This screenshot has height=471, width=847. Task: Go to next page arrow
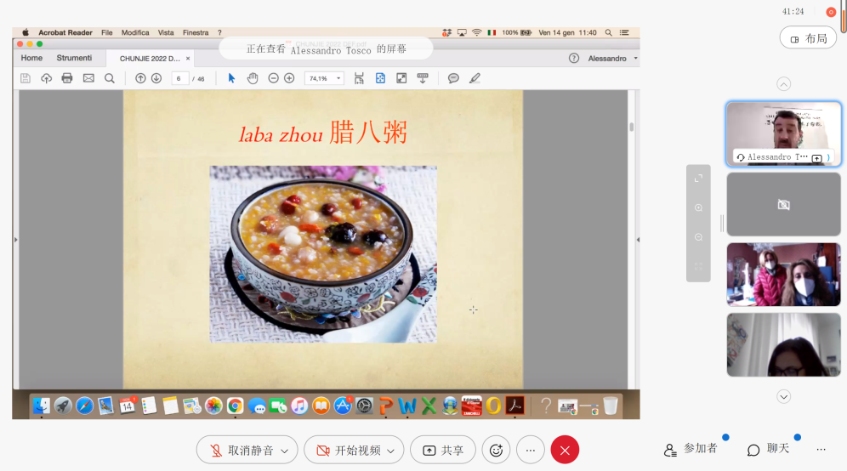click(x=156, y=78)
